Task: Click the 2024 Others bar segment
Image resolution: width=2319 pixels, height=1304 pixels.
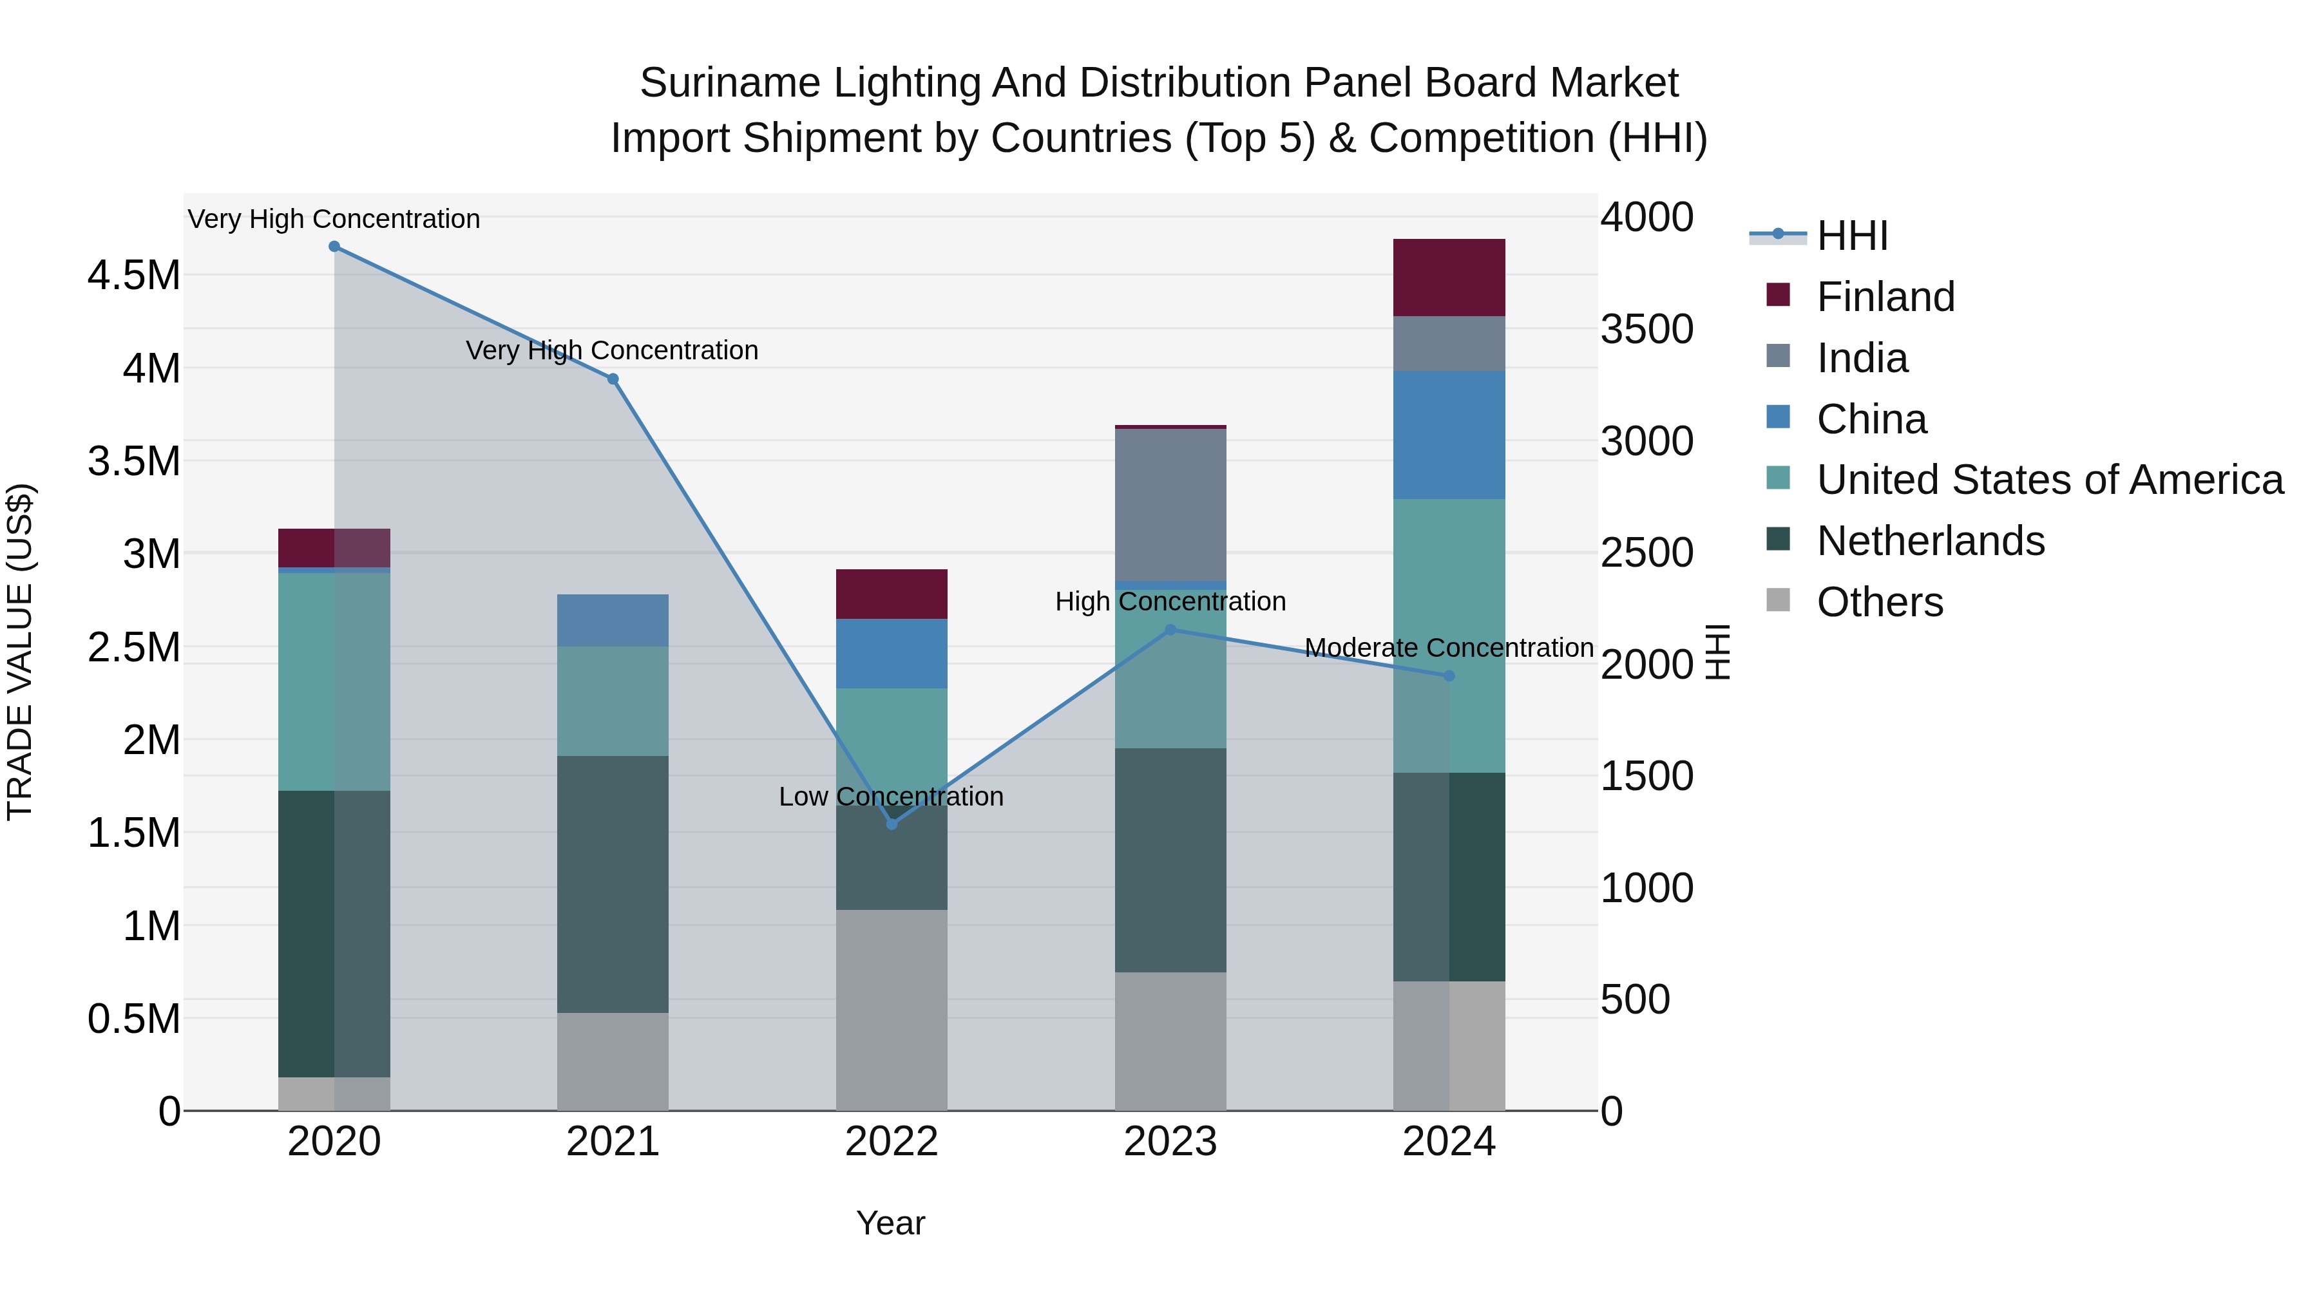Action: coord(1449,1046)
